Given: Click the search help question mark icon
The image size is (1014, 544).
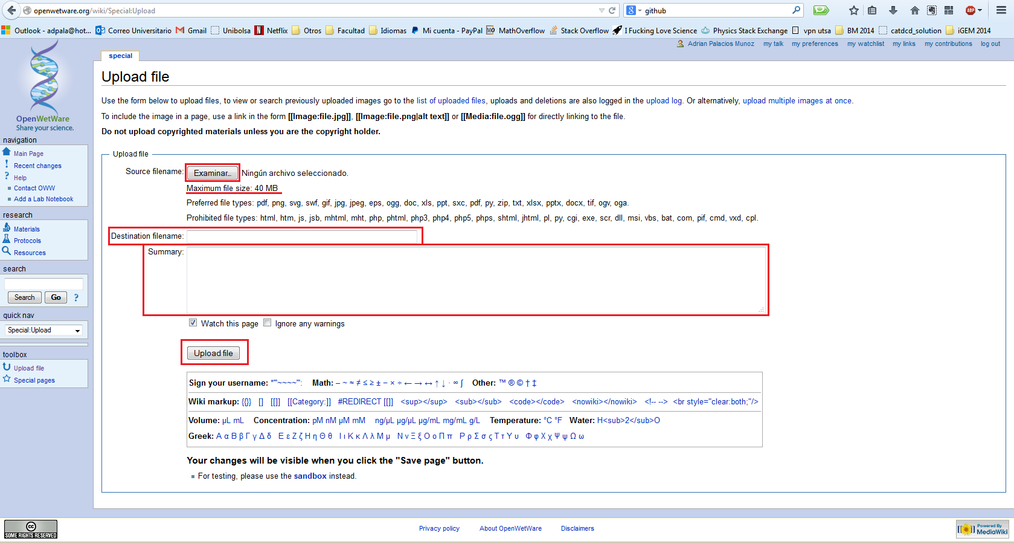Looking at the screenshot, I should click(x=76, y=297).
